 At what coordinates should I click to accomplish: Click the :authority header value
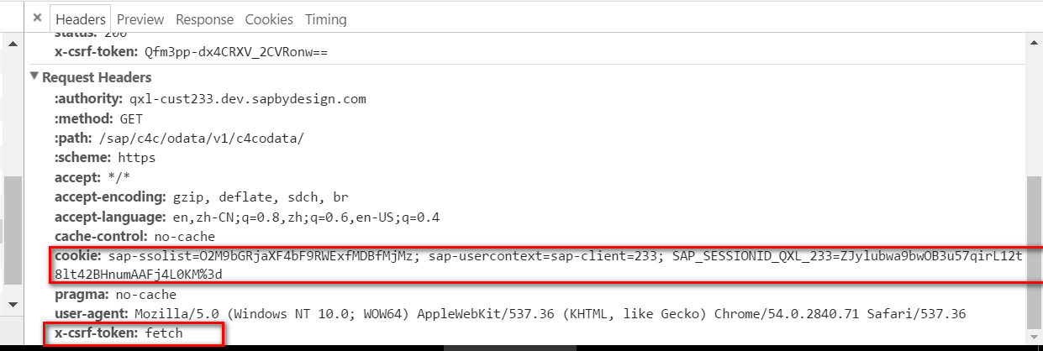pyautogui.click(x=254, y=98)
